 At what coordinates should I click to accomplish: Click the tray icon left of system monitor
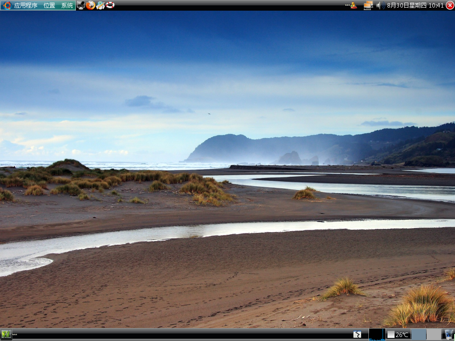click(x=357, y=334)
